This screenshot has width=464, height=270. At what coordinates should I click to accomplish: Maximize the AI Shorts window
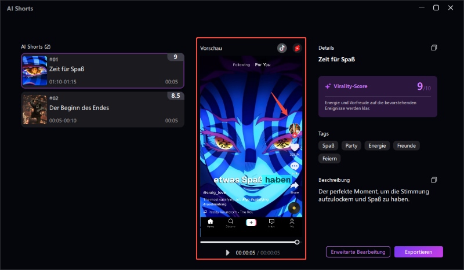[x=436, y=8]
